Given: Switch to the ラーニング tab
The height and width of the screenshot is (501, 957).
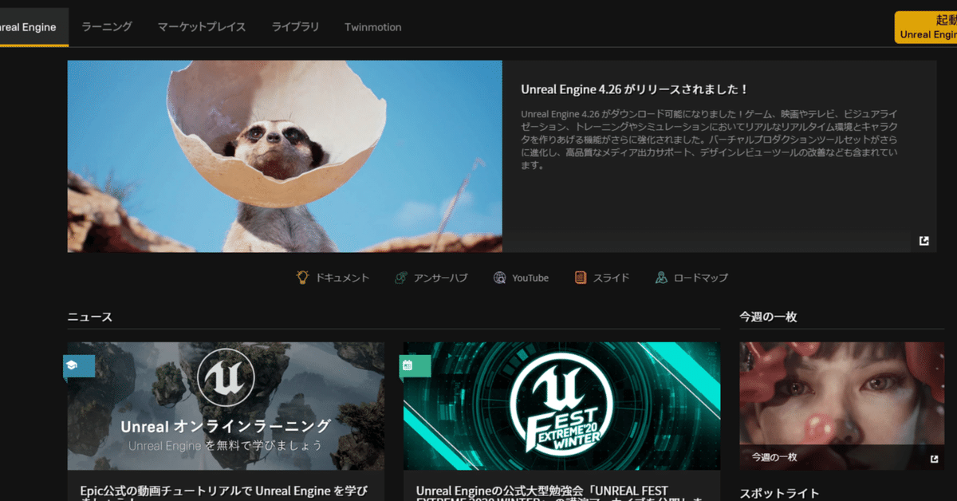Looking at the screenshot, I should [107, 27].
